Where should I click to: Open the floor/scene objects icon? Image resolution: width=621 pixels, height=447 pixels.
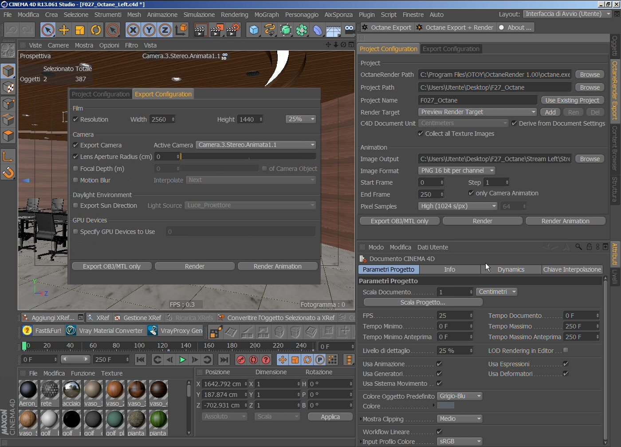pos(334,30)
